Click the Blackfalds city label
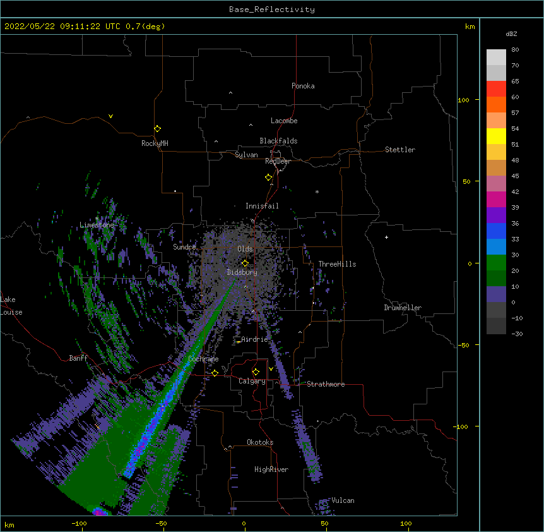The height and width of the screenshot is (532, 544). coord(278,141)
